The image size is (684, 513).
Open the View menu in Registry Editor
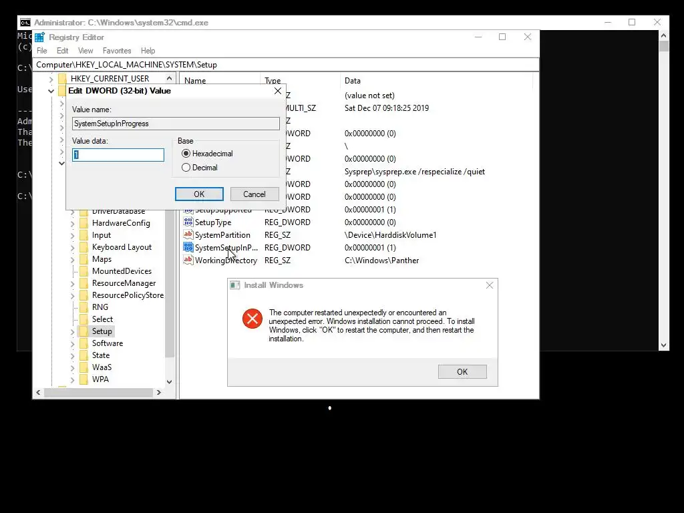click(85, 51)
